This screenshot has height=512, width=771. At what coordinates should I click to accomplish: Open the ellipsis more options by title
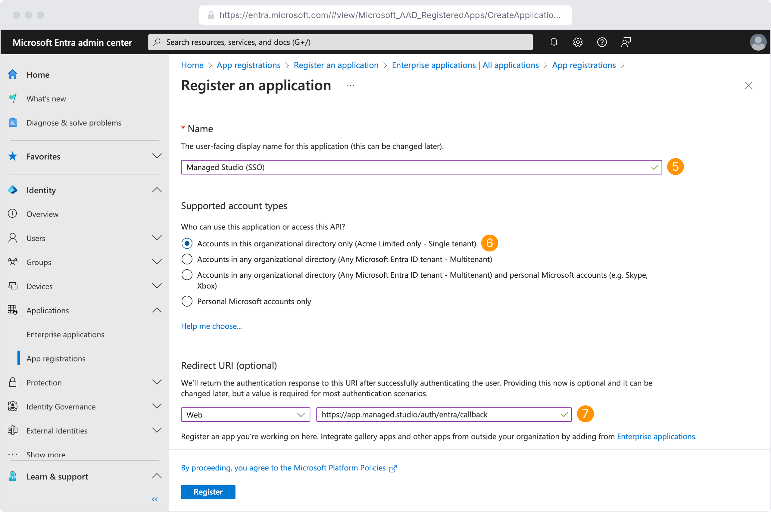pos(350,86)
